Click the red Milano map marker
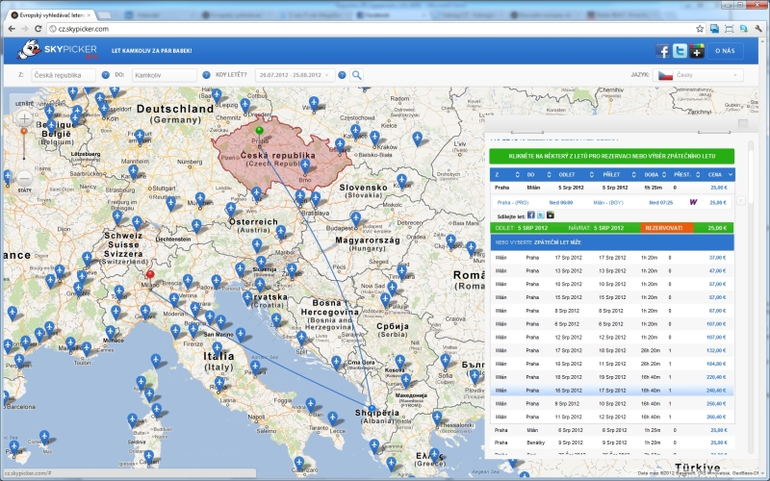Screen dimensions: 770x481 tap(149, 275)
